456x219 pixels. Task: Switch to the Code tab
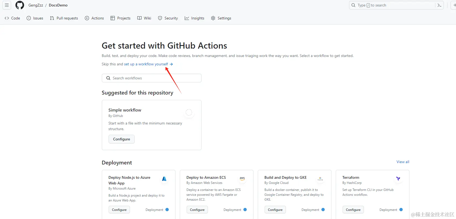pyautogui.click(x=12, y=18)
